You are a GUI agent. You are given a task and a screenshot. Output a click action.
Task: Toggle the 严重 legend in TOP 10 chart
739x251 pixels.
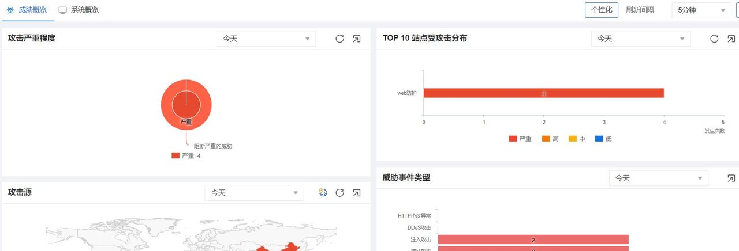tap(520, 139)
